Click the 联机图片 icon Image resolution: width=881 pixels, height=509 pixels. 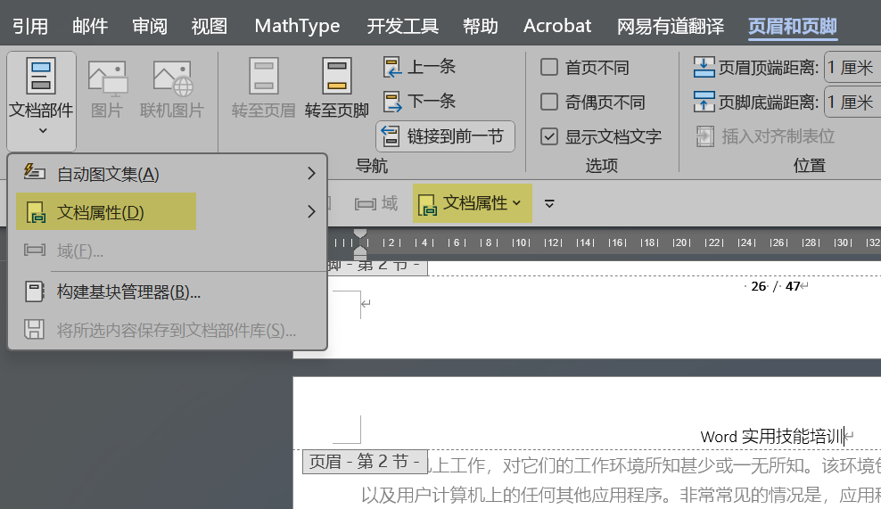[172, 78]
